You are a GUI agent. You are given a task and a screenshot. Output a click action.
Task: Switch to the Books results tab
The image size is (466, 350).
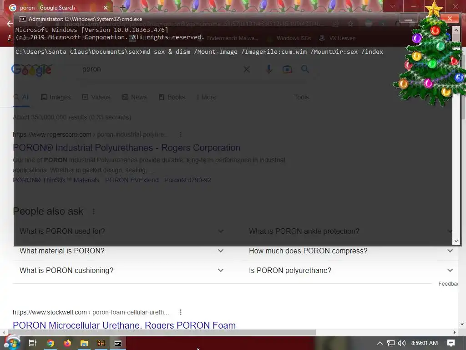(x=172, y=97)
